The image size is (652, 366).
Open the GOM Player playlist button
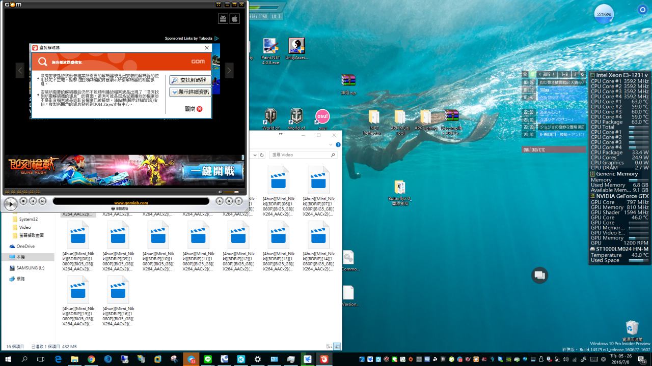[x=238, y=201]
